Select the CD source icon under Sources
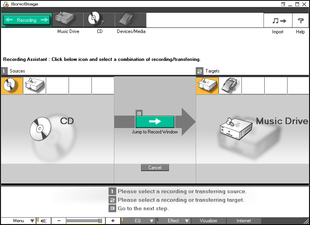The width and height of the screenshot is (310, 225). pyautogui.click(x=12, y=86)
